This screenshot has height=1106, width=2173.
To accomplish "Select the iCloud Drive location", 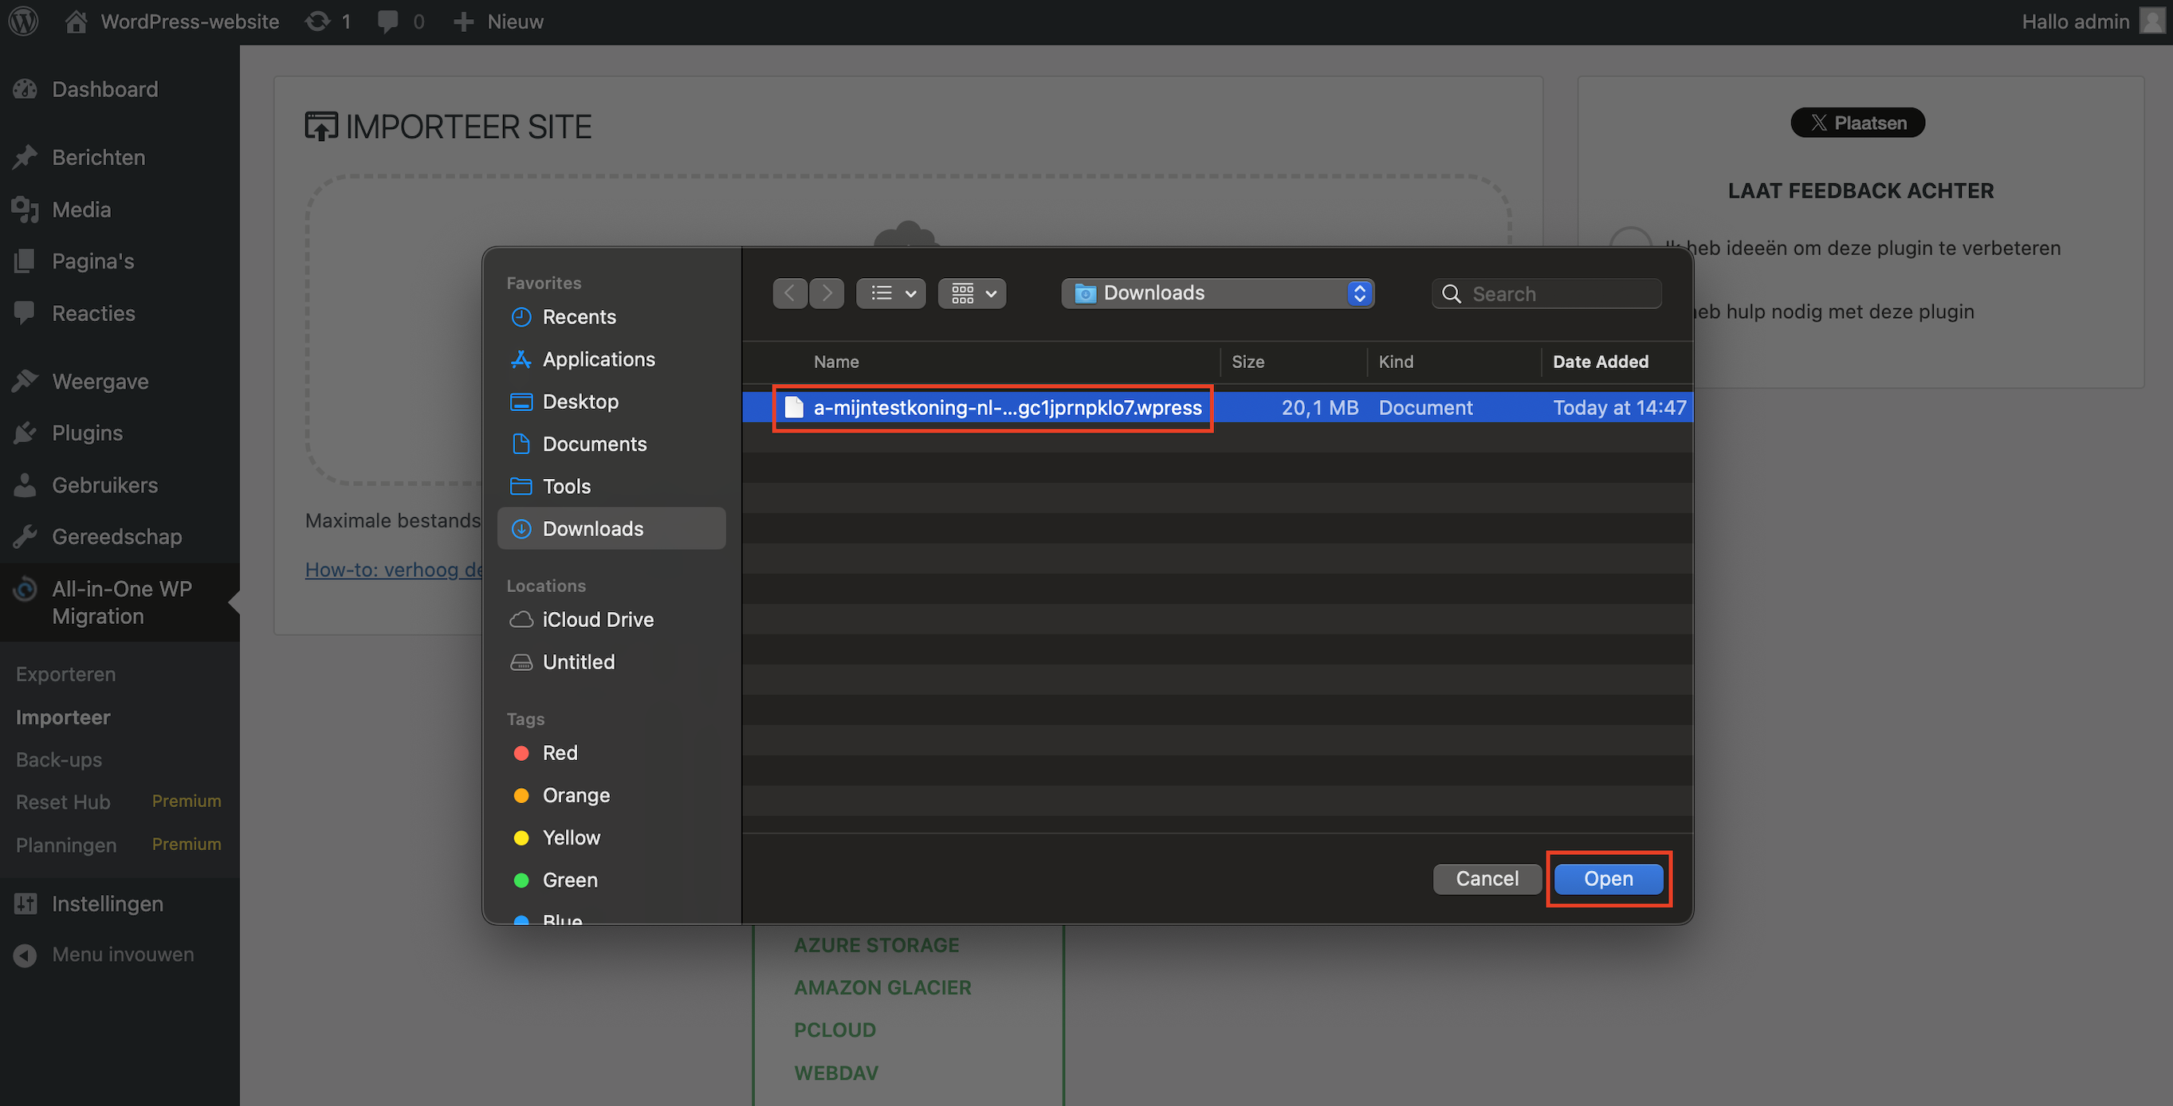I will pos(597,620).
